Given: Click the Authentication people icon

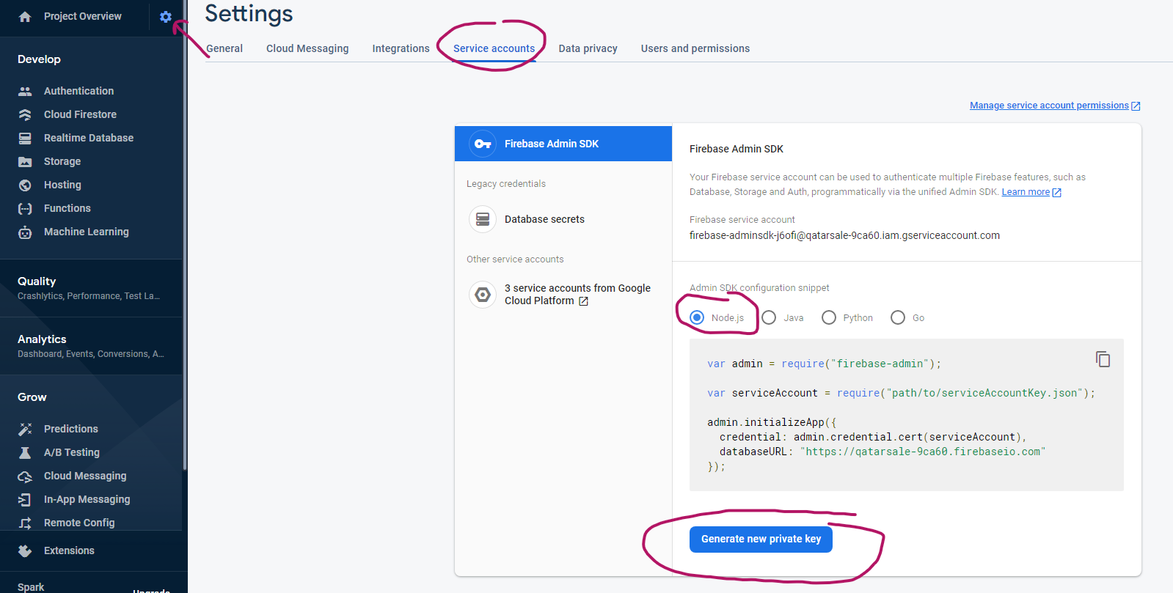Looking at the screenshot, I should [25, 91].
